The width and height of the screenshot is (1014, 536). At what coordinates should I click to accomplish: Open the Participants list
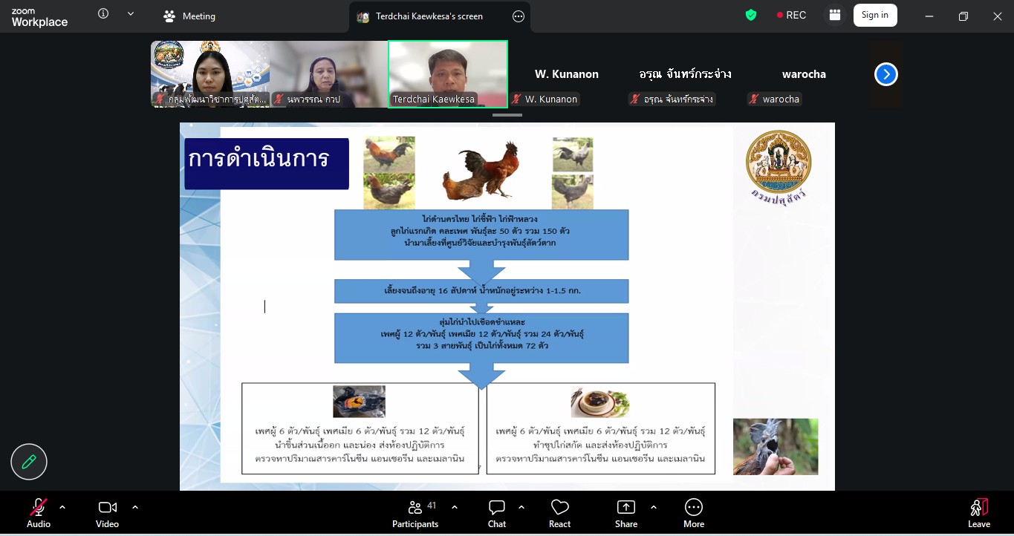pos(416,513)
